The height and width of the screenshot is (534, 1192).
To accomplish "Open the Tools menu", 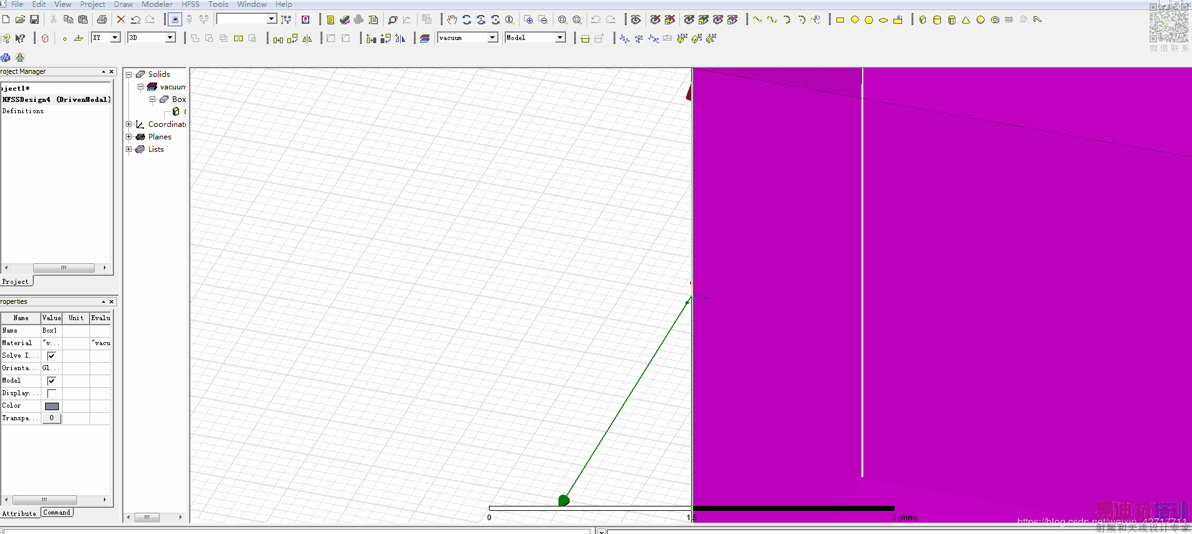I will [218, 4].
